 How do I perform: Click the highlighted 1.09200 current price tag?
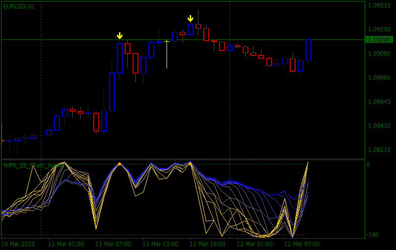(379, 40)
